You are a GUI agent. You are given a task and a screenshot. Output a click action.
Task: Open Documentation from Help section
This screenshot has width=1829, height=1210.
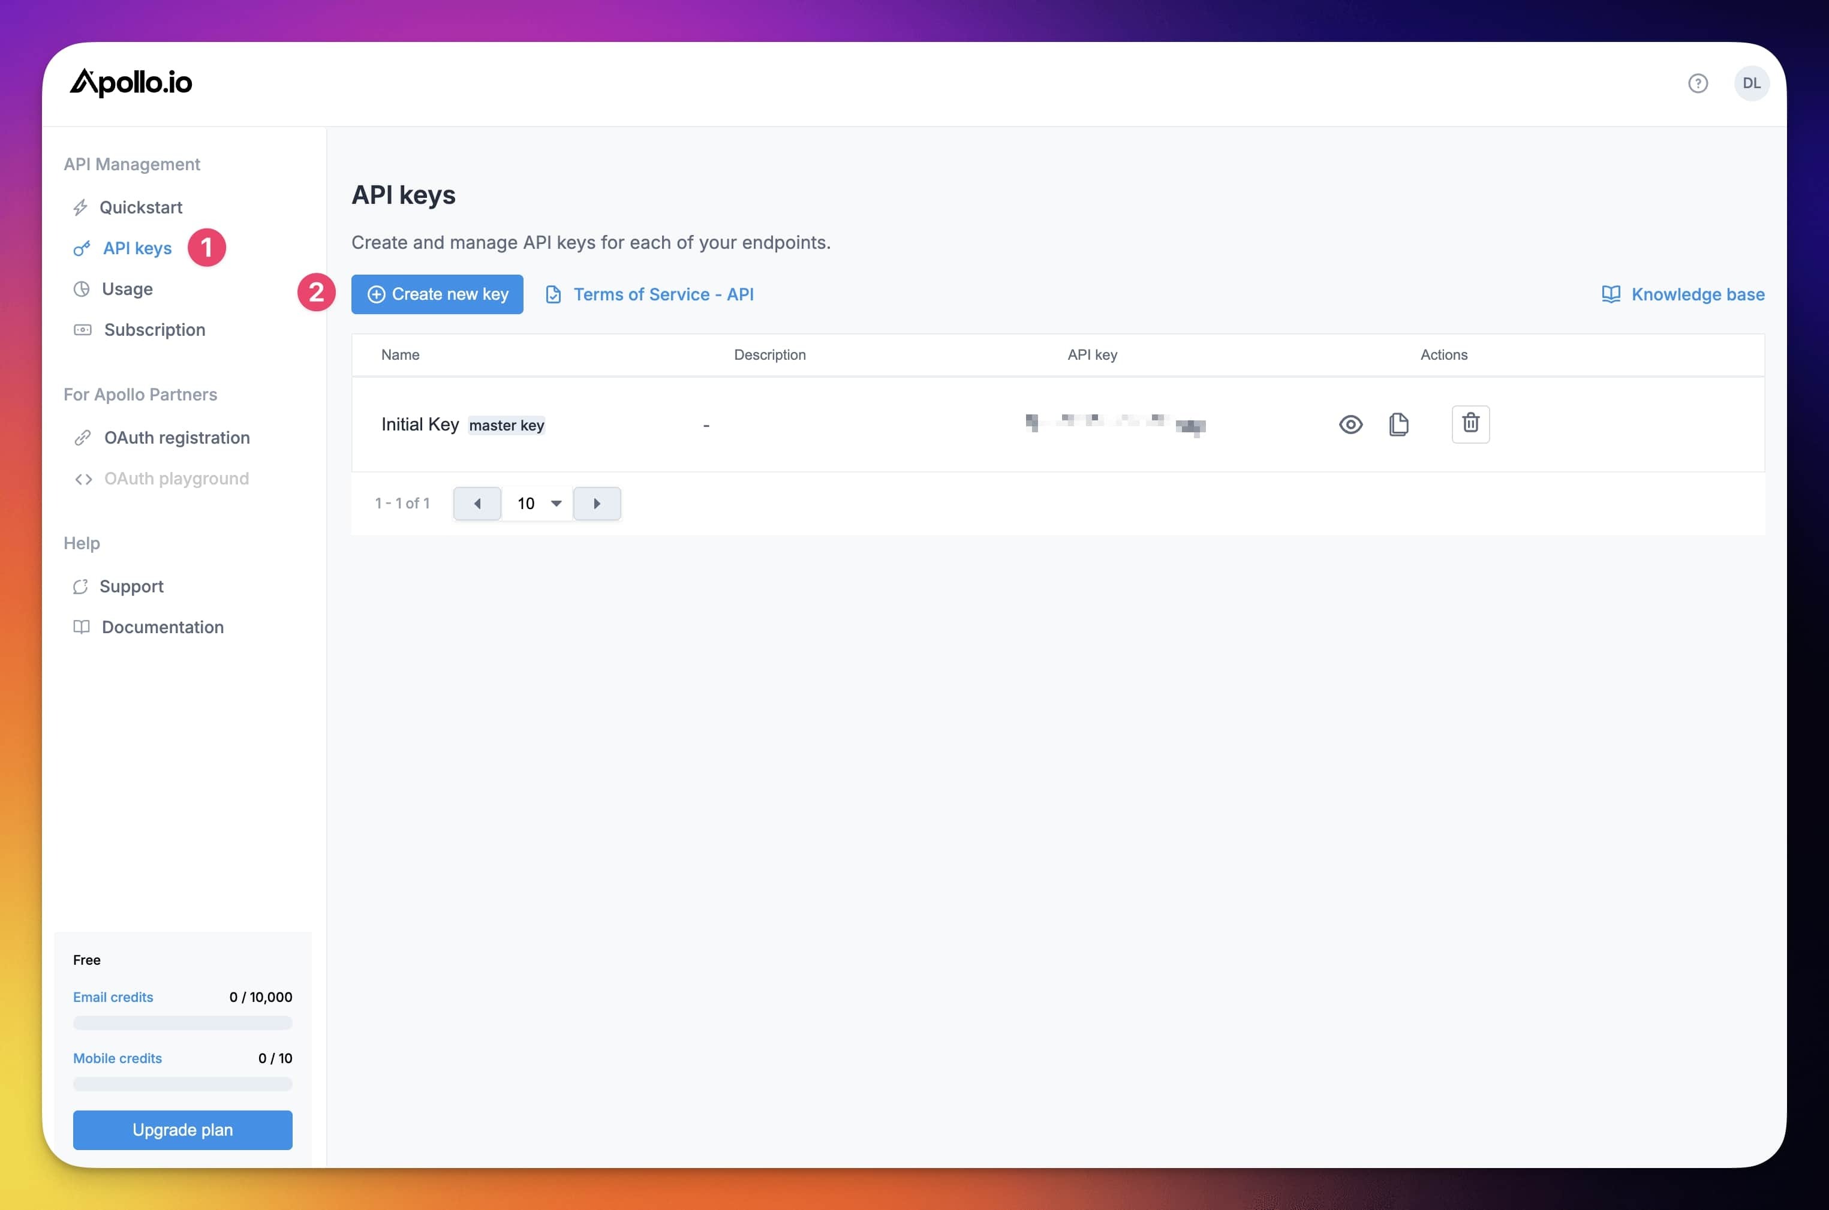[x=162, y=627]
